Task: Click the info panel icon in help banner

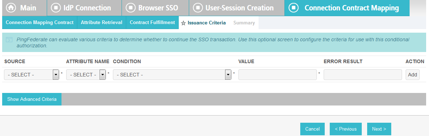Action: [9, 39]
